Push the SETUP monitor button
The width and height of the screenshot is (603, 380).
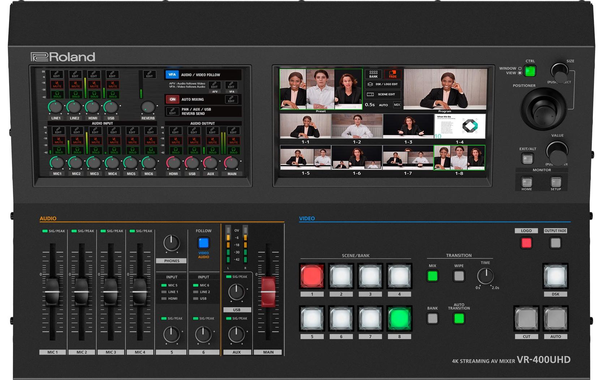pos(556,181)
